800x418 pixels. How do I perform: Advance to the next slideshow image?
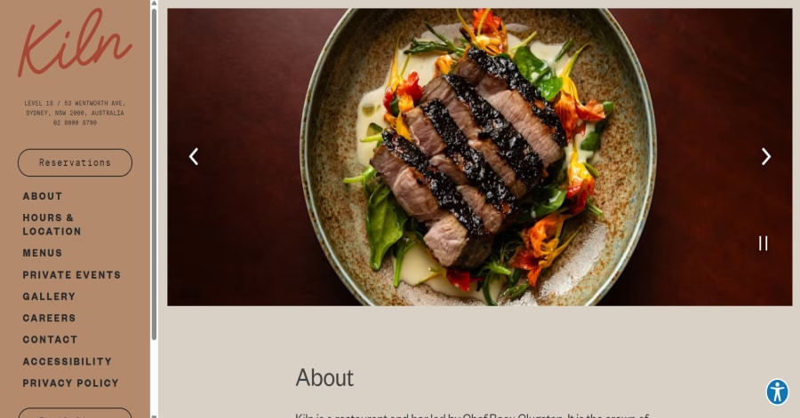coord(766,156)
